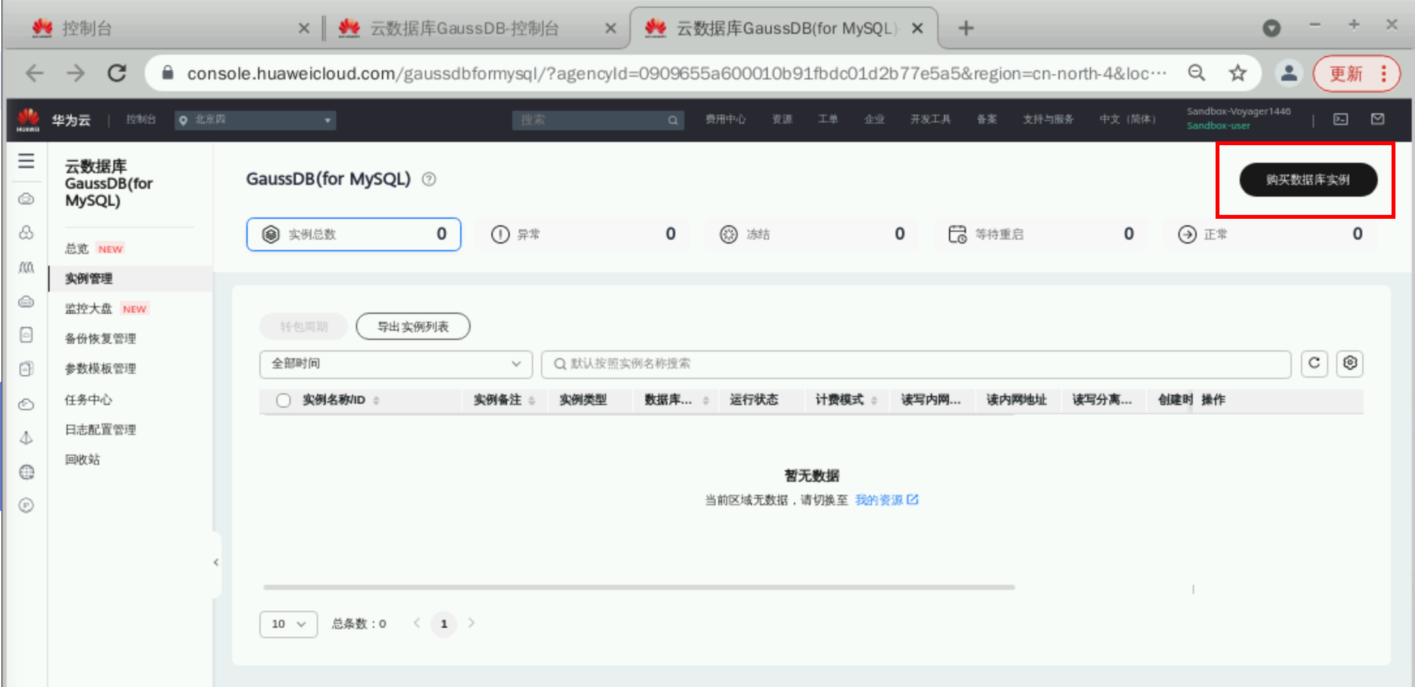Filter by 等待重启 status card

[x=1041, y=234]
